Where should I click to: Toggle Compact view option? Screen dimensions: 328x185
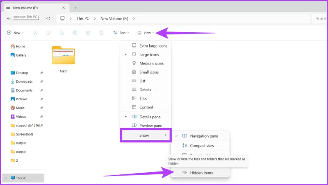[x=200, y=146]
